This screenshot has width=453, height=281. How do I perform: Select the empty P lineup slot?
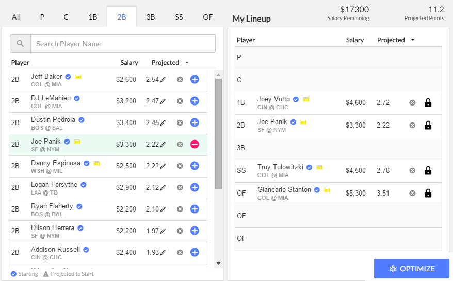338,58
